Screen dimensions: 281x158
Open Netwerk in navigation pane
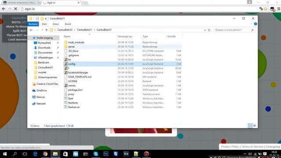[x=41, y=104]
